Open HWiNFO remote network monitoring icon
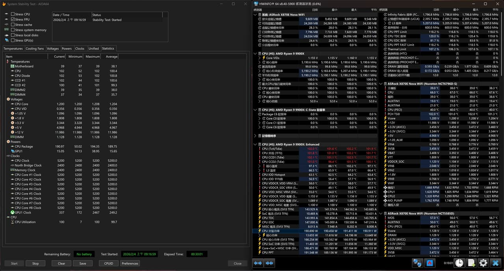Screen dimensions: 504x271 click(418, 263)
